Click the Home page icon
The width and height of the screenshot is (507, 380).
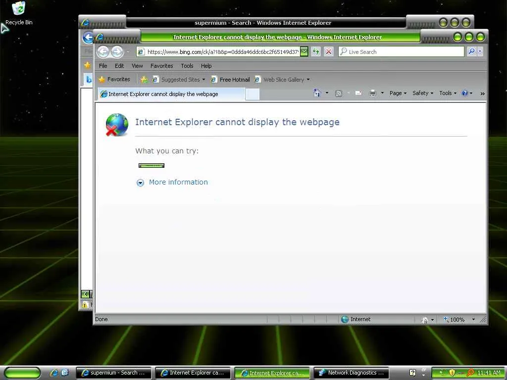click(317, 93)
